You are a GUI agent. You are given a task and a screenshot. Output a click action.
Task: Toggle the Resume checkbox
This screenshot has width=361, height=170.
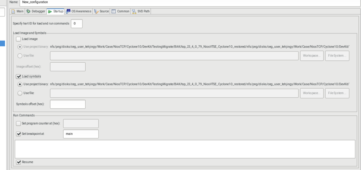(18, 162)
